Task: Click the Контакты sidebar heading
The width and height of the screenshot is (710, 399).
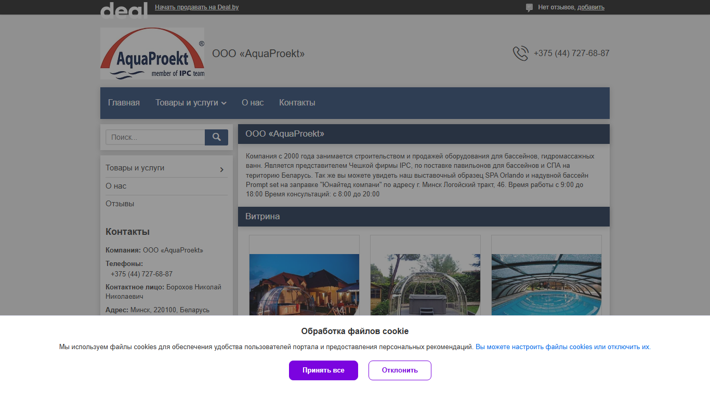Action: pyautogui.click(x=127, y=232)
